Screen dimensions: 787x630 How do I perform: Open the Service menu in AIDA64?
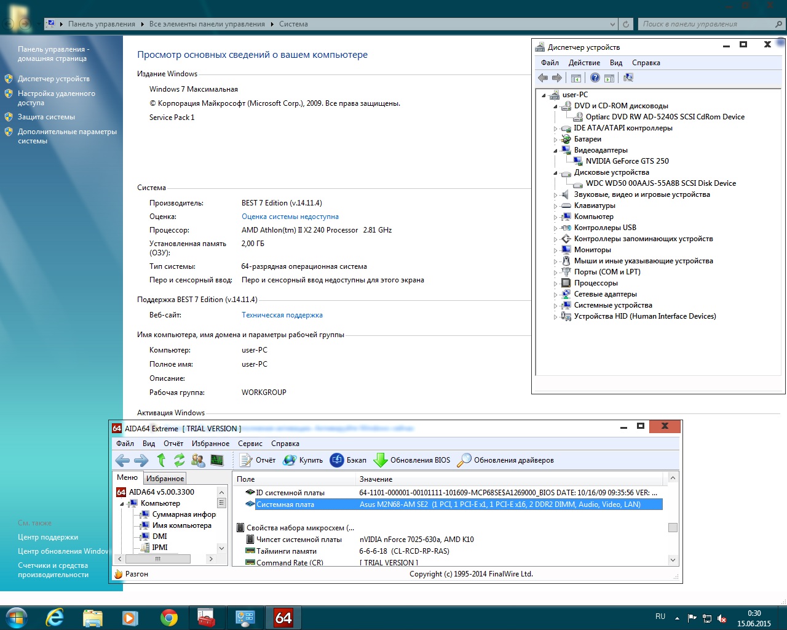click(250, 444)
